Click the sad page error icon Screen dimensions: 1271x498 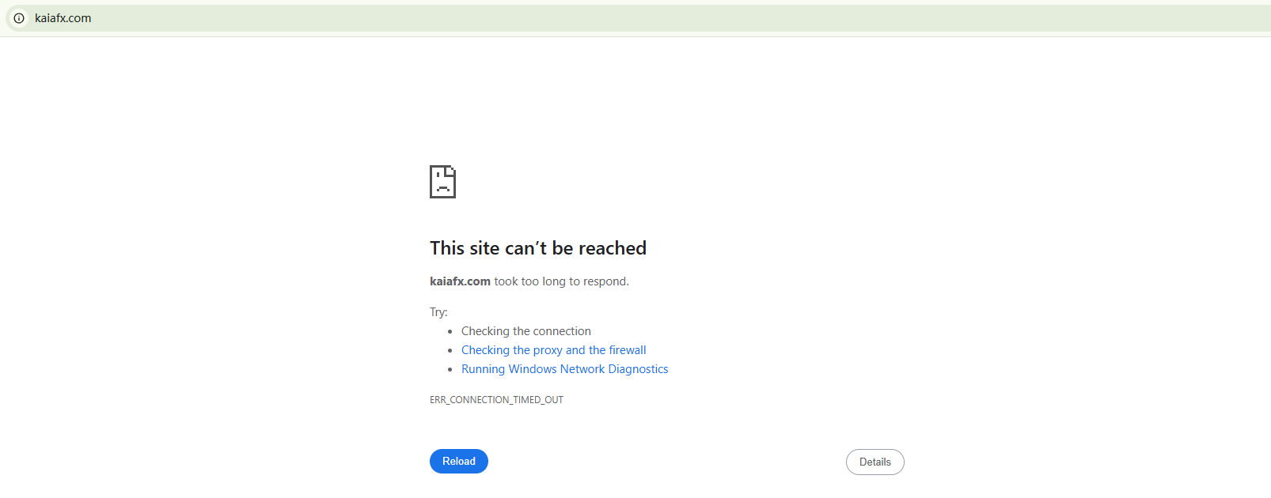[x=442, y=182]
